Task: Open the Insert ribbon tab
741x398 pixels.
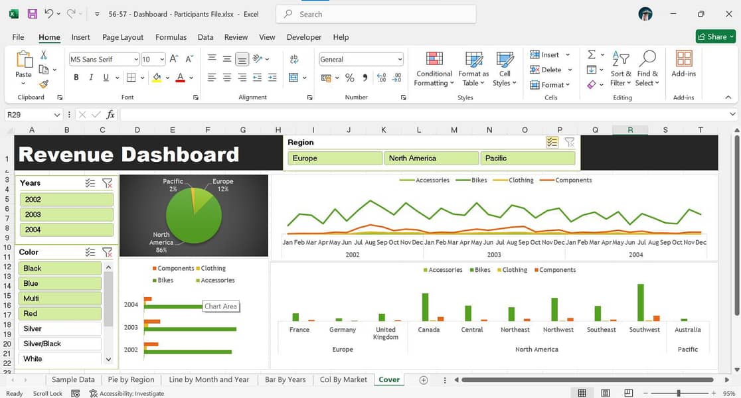Action: [80, 37]
